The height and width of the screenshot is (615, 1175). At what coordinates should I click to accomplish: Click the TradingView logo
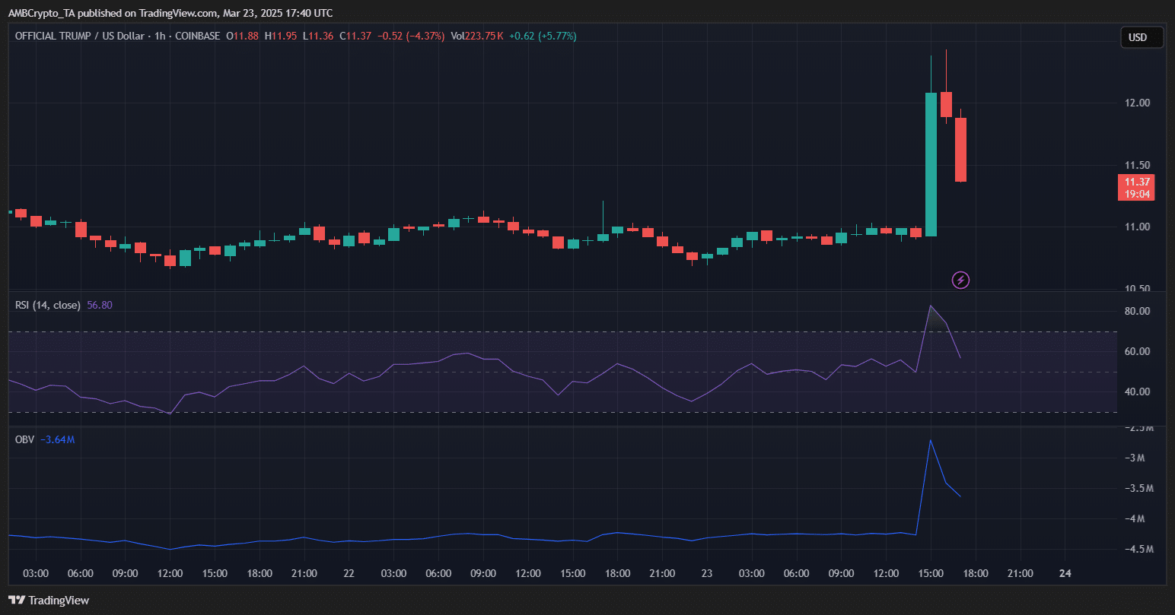coord(49,601)
